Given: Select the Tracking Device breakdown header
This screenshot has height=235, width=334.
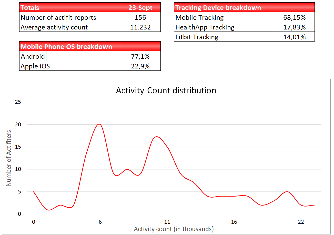Looking at the screenshot, I should [244, 8].
